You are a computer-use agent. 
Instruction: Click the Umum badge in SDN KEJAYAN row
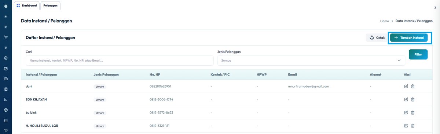pos(100,100)
